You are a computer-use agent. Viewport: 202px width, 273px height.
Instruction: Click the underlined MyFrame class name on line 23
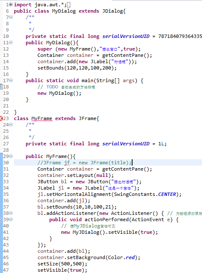pos(42,118)
